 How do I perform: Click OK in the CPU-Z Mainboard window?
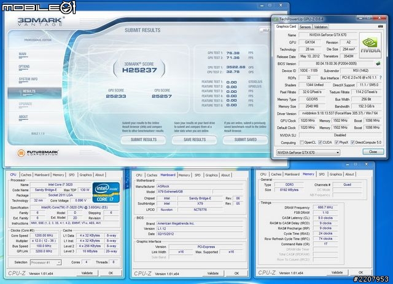236,274
